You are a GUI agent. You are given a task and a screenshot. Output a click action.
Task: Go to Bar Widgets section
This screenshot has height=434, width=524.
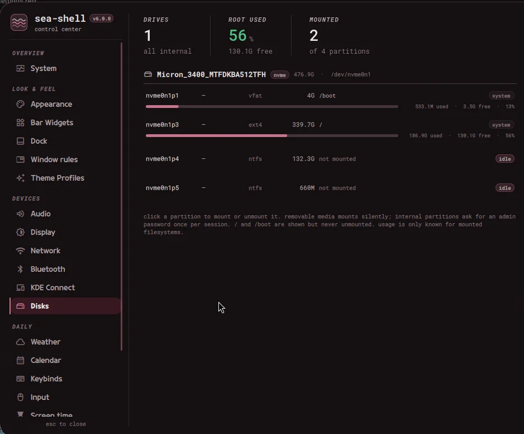click(65, 122)
